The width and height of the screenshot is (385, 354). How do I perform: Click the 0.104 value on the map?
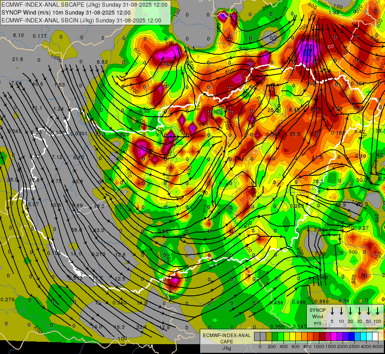click(357, 83)
